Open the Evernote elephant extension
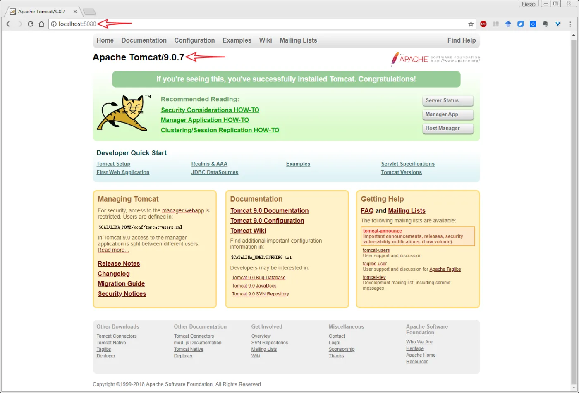 (x=546, y=24)
